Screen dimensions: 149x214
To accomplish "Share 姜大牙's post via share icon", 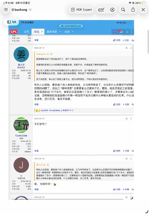I will (126, 48).
